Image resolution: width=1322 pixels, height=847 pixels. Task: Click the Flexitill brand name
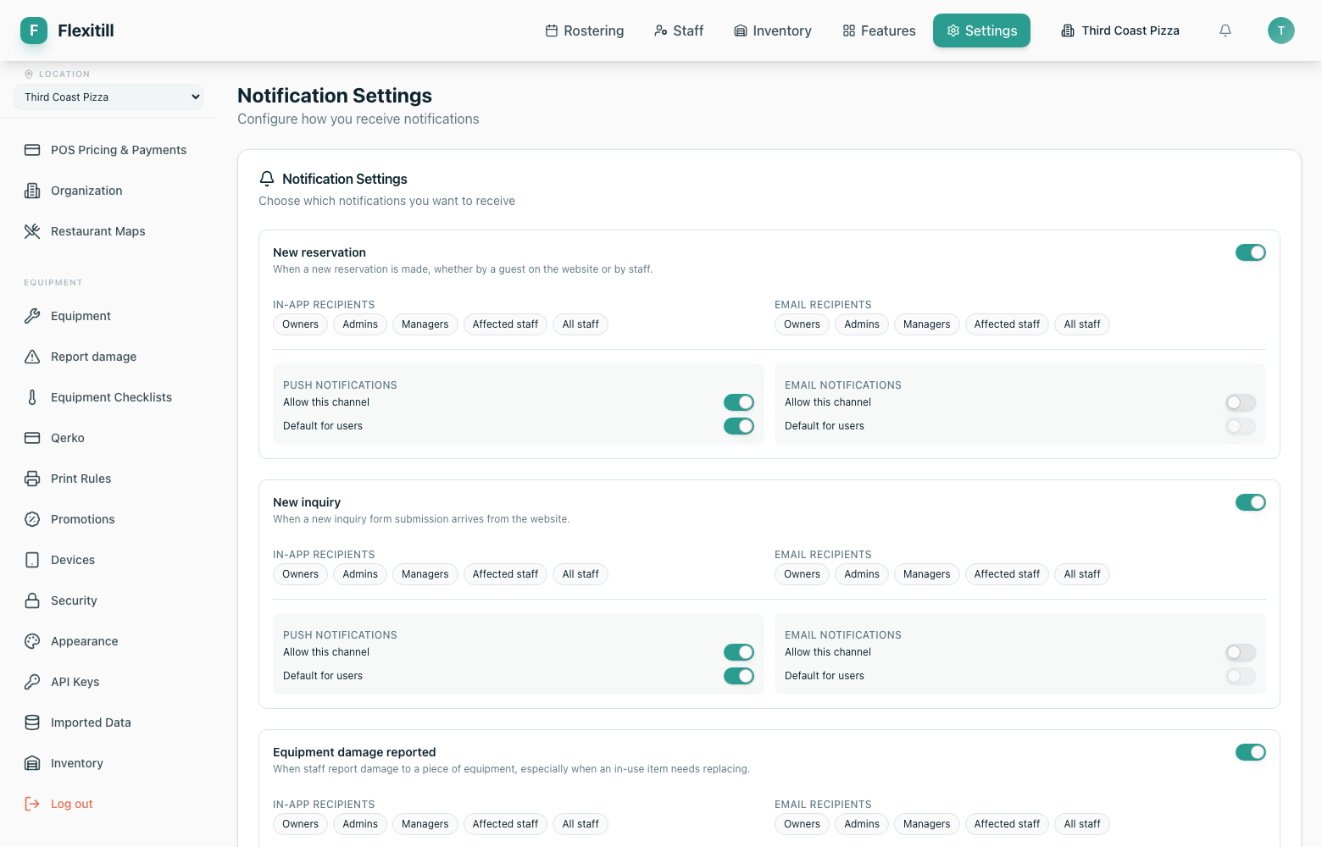click(86, 30)
